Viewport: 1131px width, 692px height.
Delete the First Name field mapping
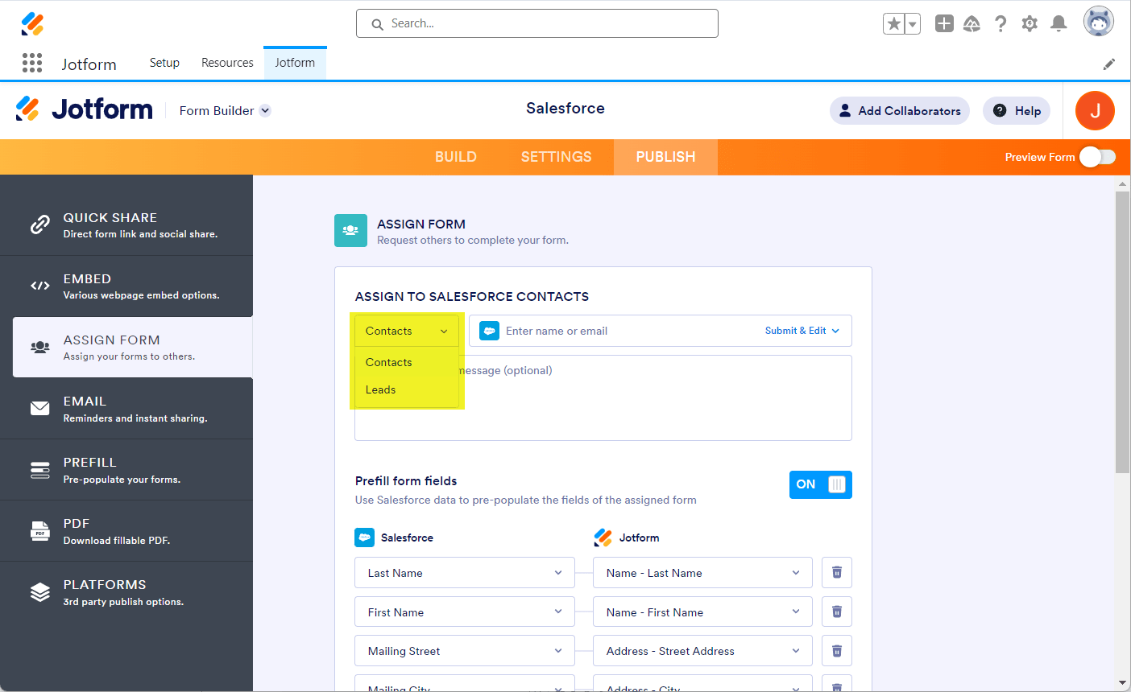[x=837, y=612]
